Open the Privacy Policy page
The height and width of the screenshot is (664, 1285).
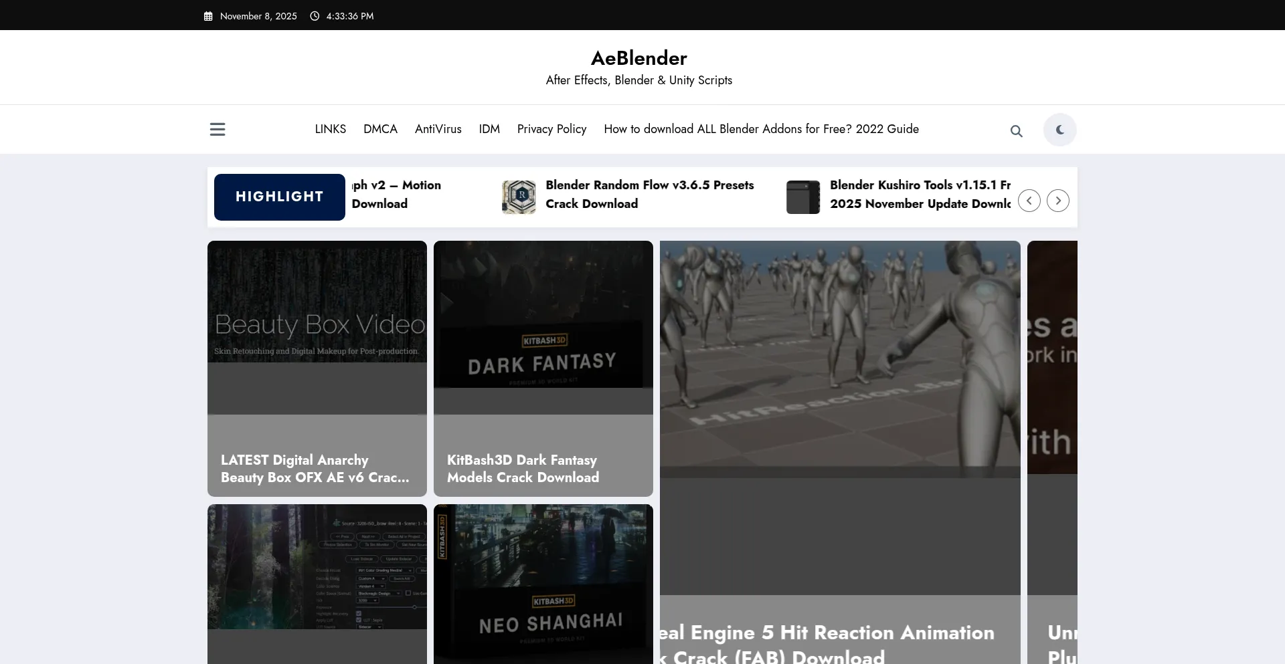551,129
